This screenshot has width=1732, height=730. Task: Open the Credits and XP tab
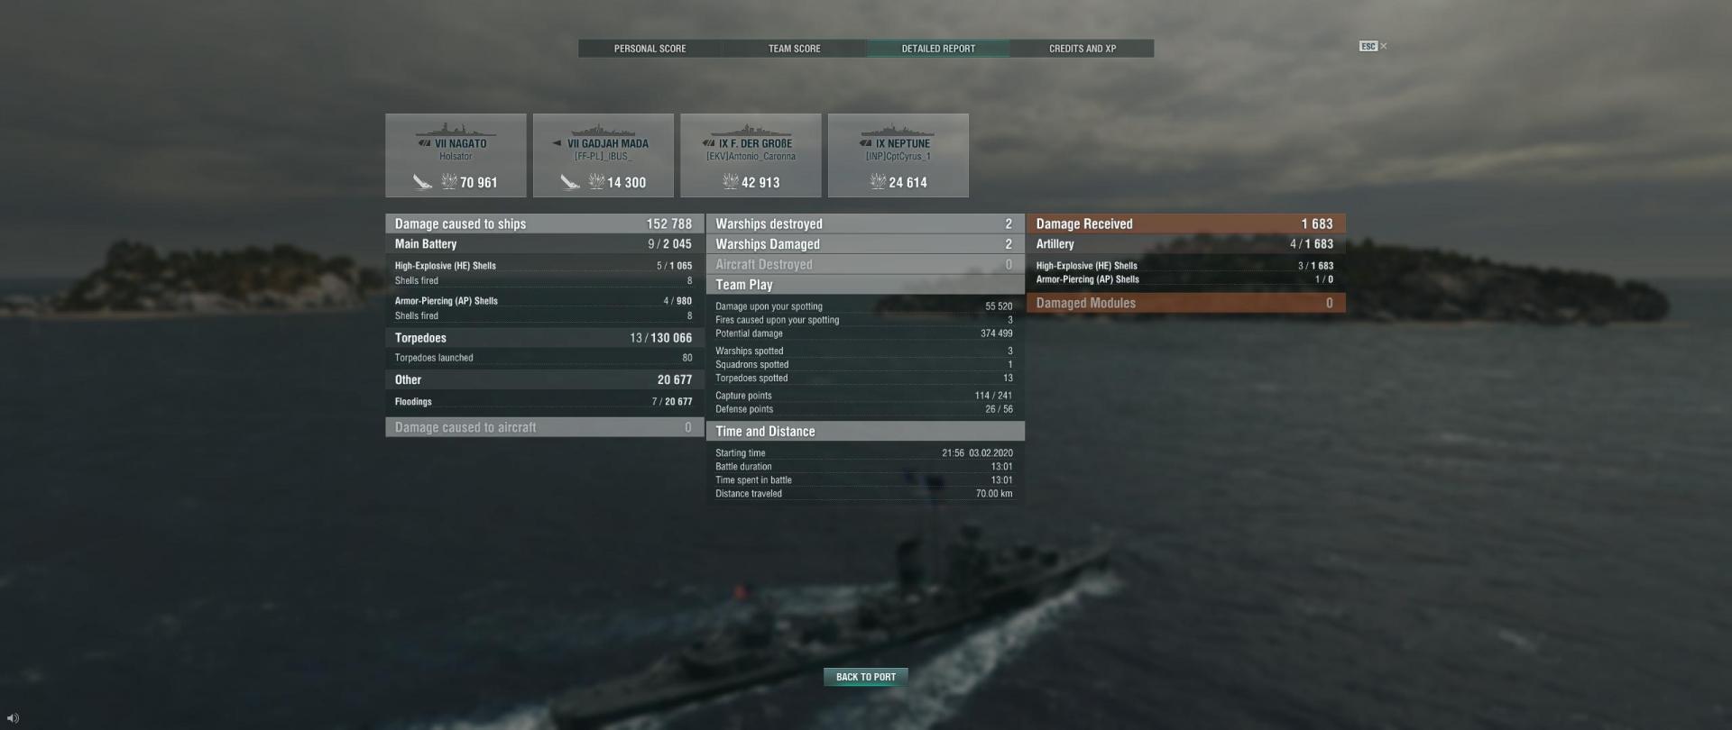click(x=1082, y=49)
